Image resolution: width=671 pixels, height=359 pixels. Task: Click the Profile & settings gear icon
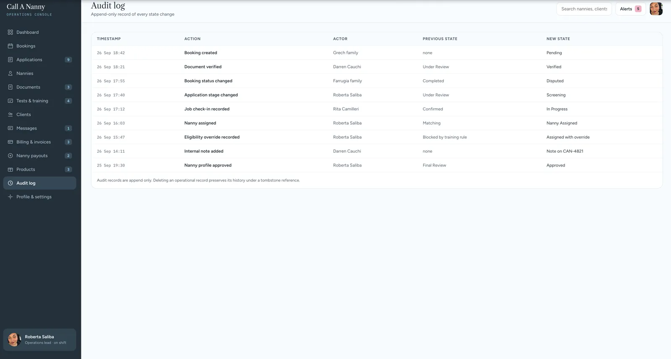(x=10, y=197)
